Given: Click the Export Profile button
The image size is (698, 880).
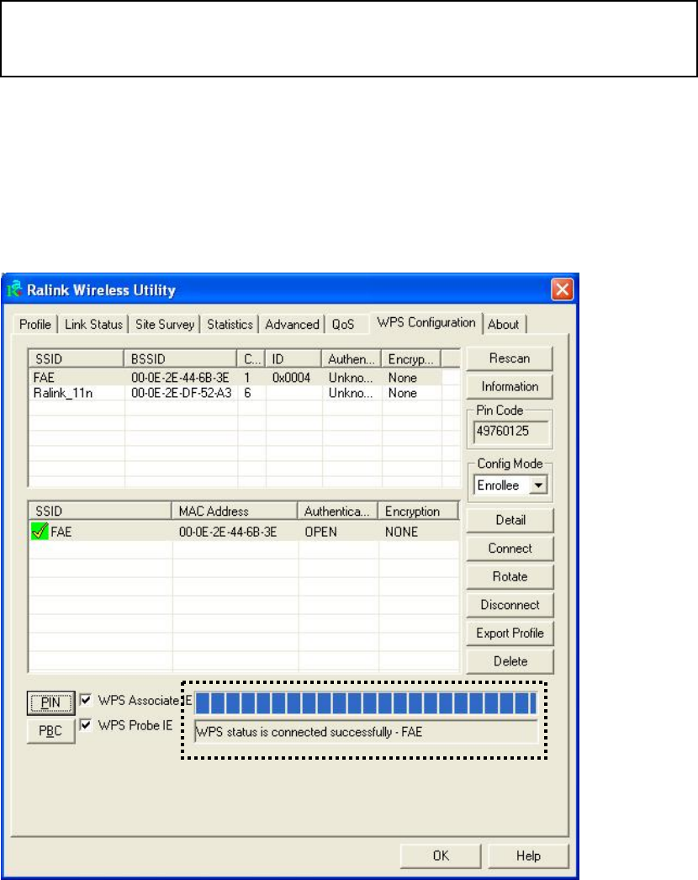Looking at the screenshot, I should tap(510, 633).
